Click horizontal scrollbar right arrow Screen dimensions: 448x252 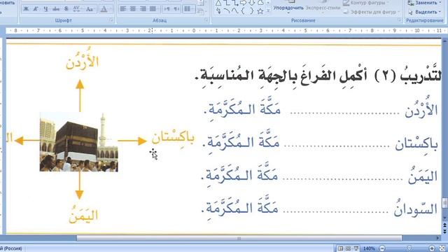[437, 238]
